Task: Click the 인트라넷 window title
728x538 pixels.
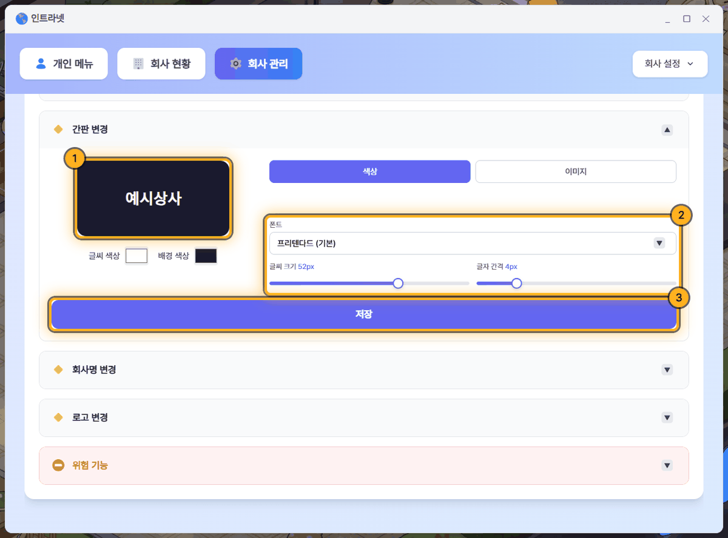Action: tap(48, 19)
